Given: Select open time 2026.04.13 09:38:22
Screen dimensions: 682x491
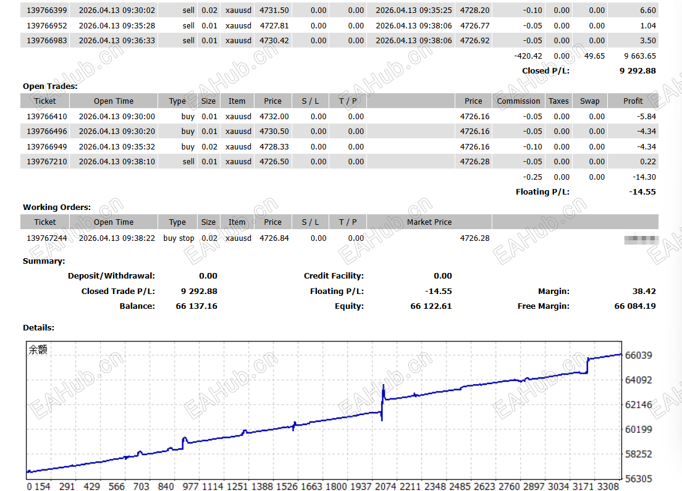Looking at the screenshot, I should (117, 238).
